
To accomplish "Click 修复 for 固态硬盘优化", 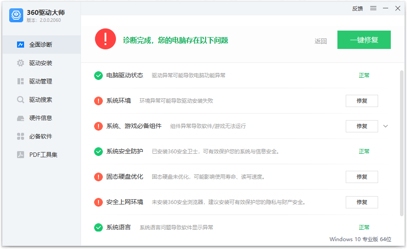I will [361, 177].
